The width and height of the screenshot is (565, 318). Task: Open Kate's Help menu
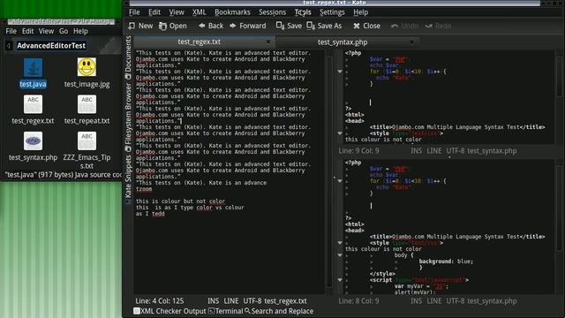pyautogui.click(x=360, y=11)
